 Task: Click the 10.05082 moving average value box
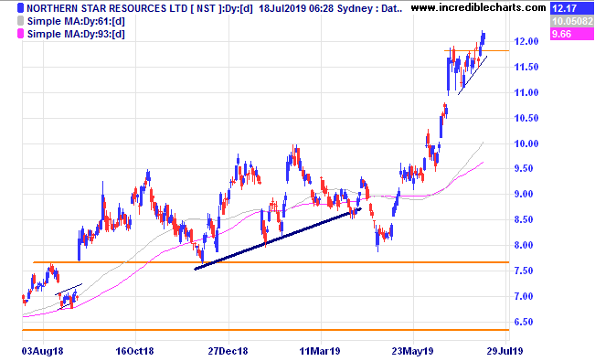coord(572,21)
